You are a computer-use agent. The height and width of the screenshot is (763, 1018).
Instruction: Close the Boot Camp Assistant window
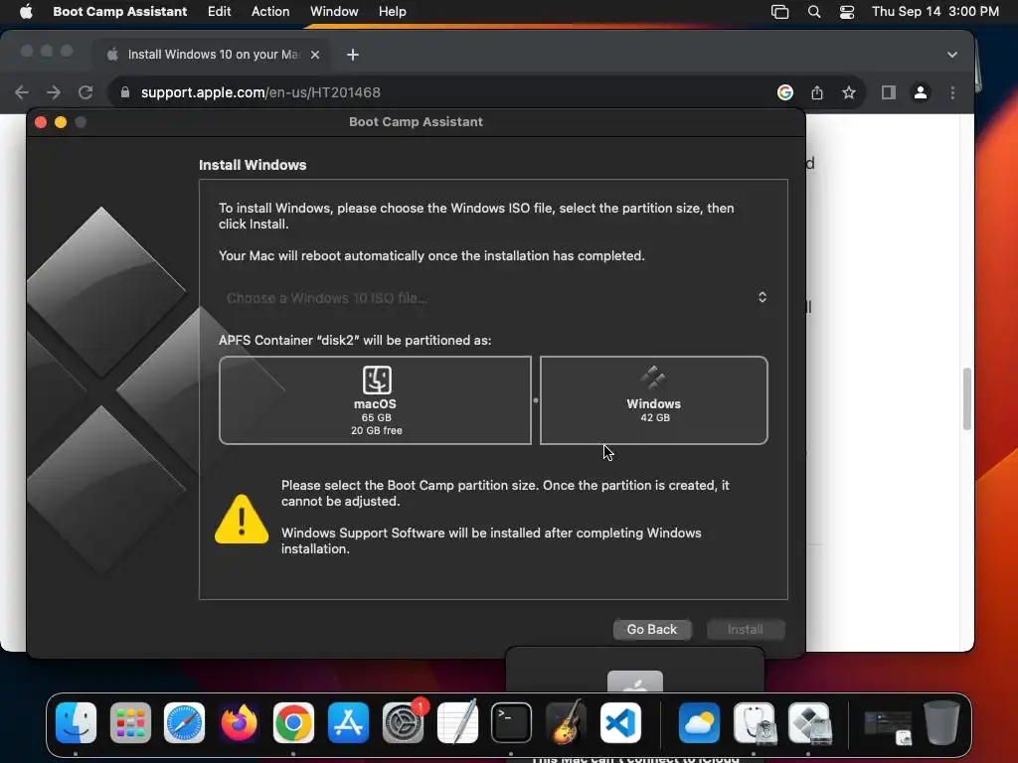(40, 122)
